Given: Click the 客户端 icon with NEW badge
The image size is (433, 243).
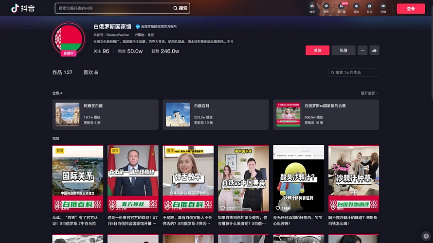Looking at the screenshot, I should click(x=342, y=8).
